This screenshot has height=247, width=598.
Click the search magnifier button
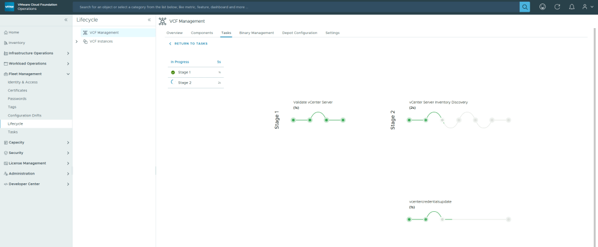point(524,7)
